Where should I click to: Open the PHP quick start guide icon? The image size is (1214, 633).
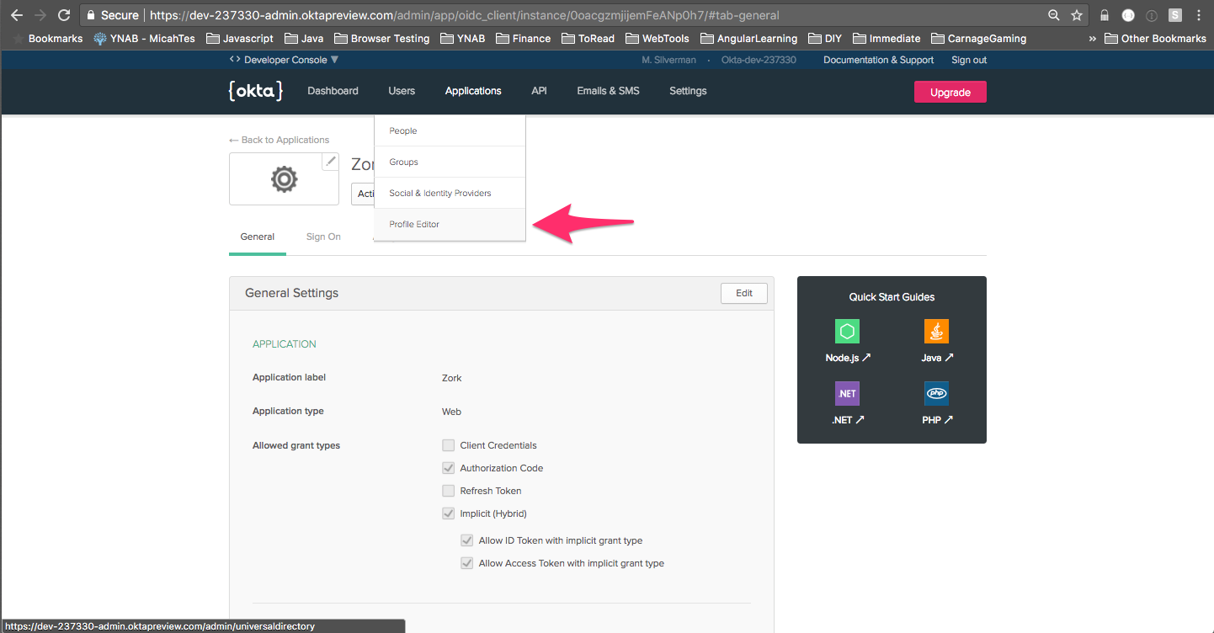(936, 393)
